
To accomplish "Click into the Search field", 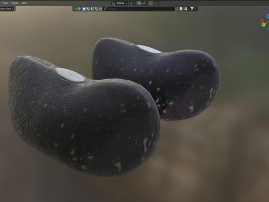I will 138,9.
